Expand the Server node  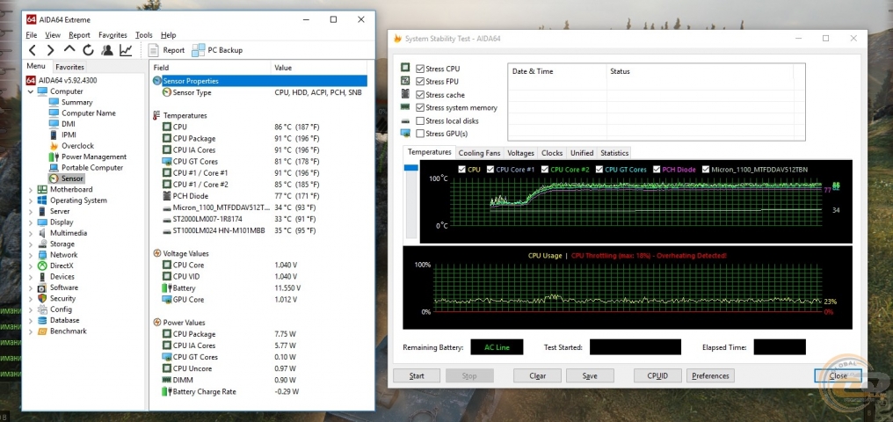pos(30,211)
